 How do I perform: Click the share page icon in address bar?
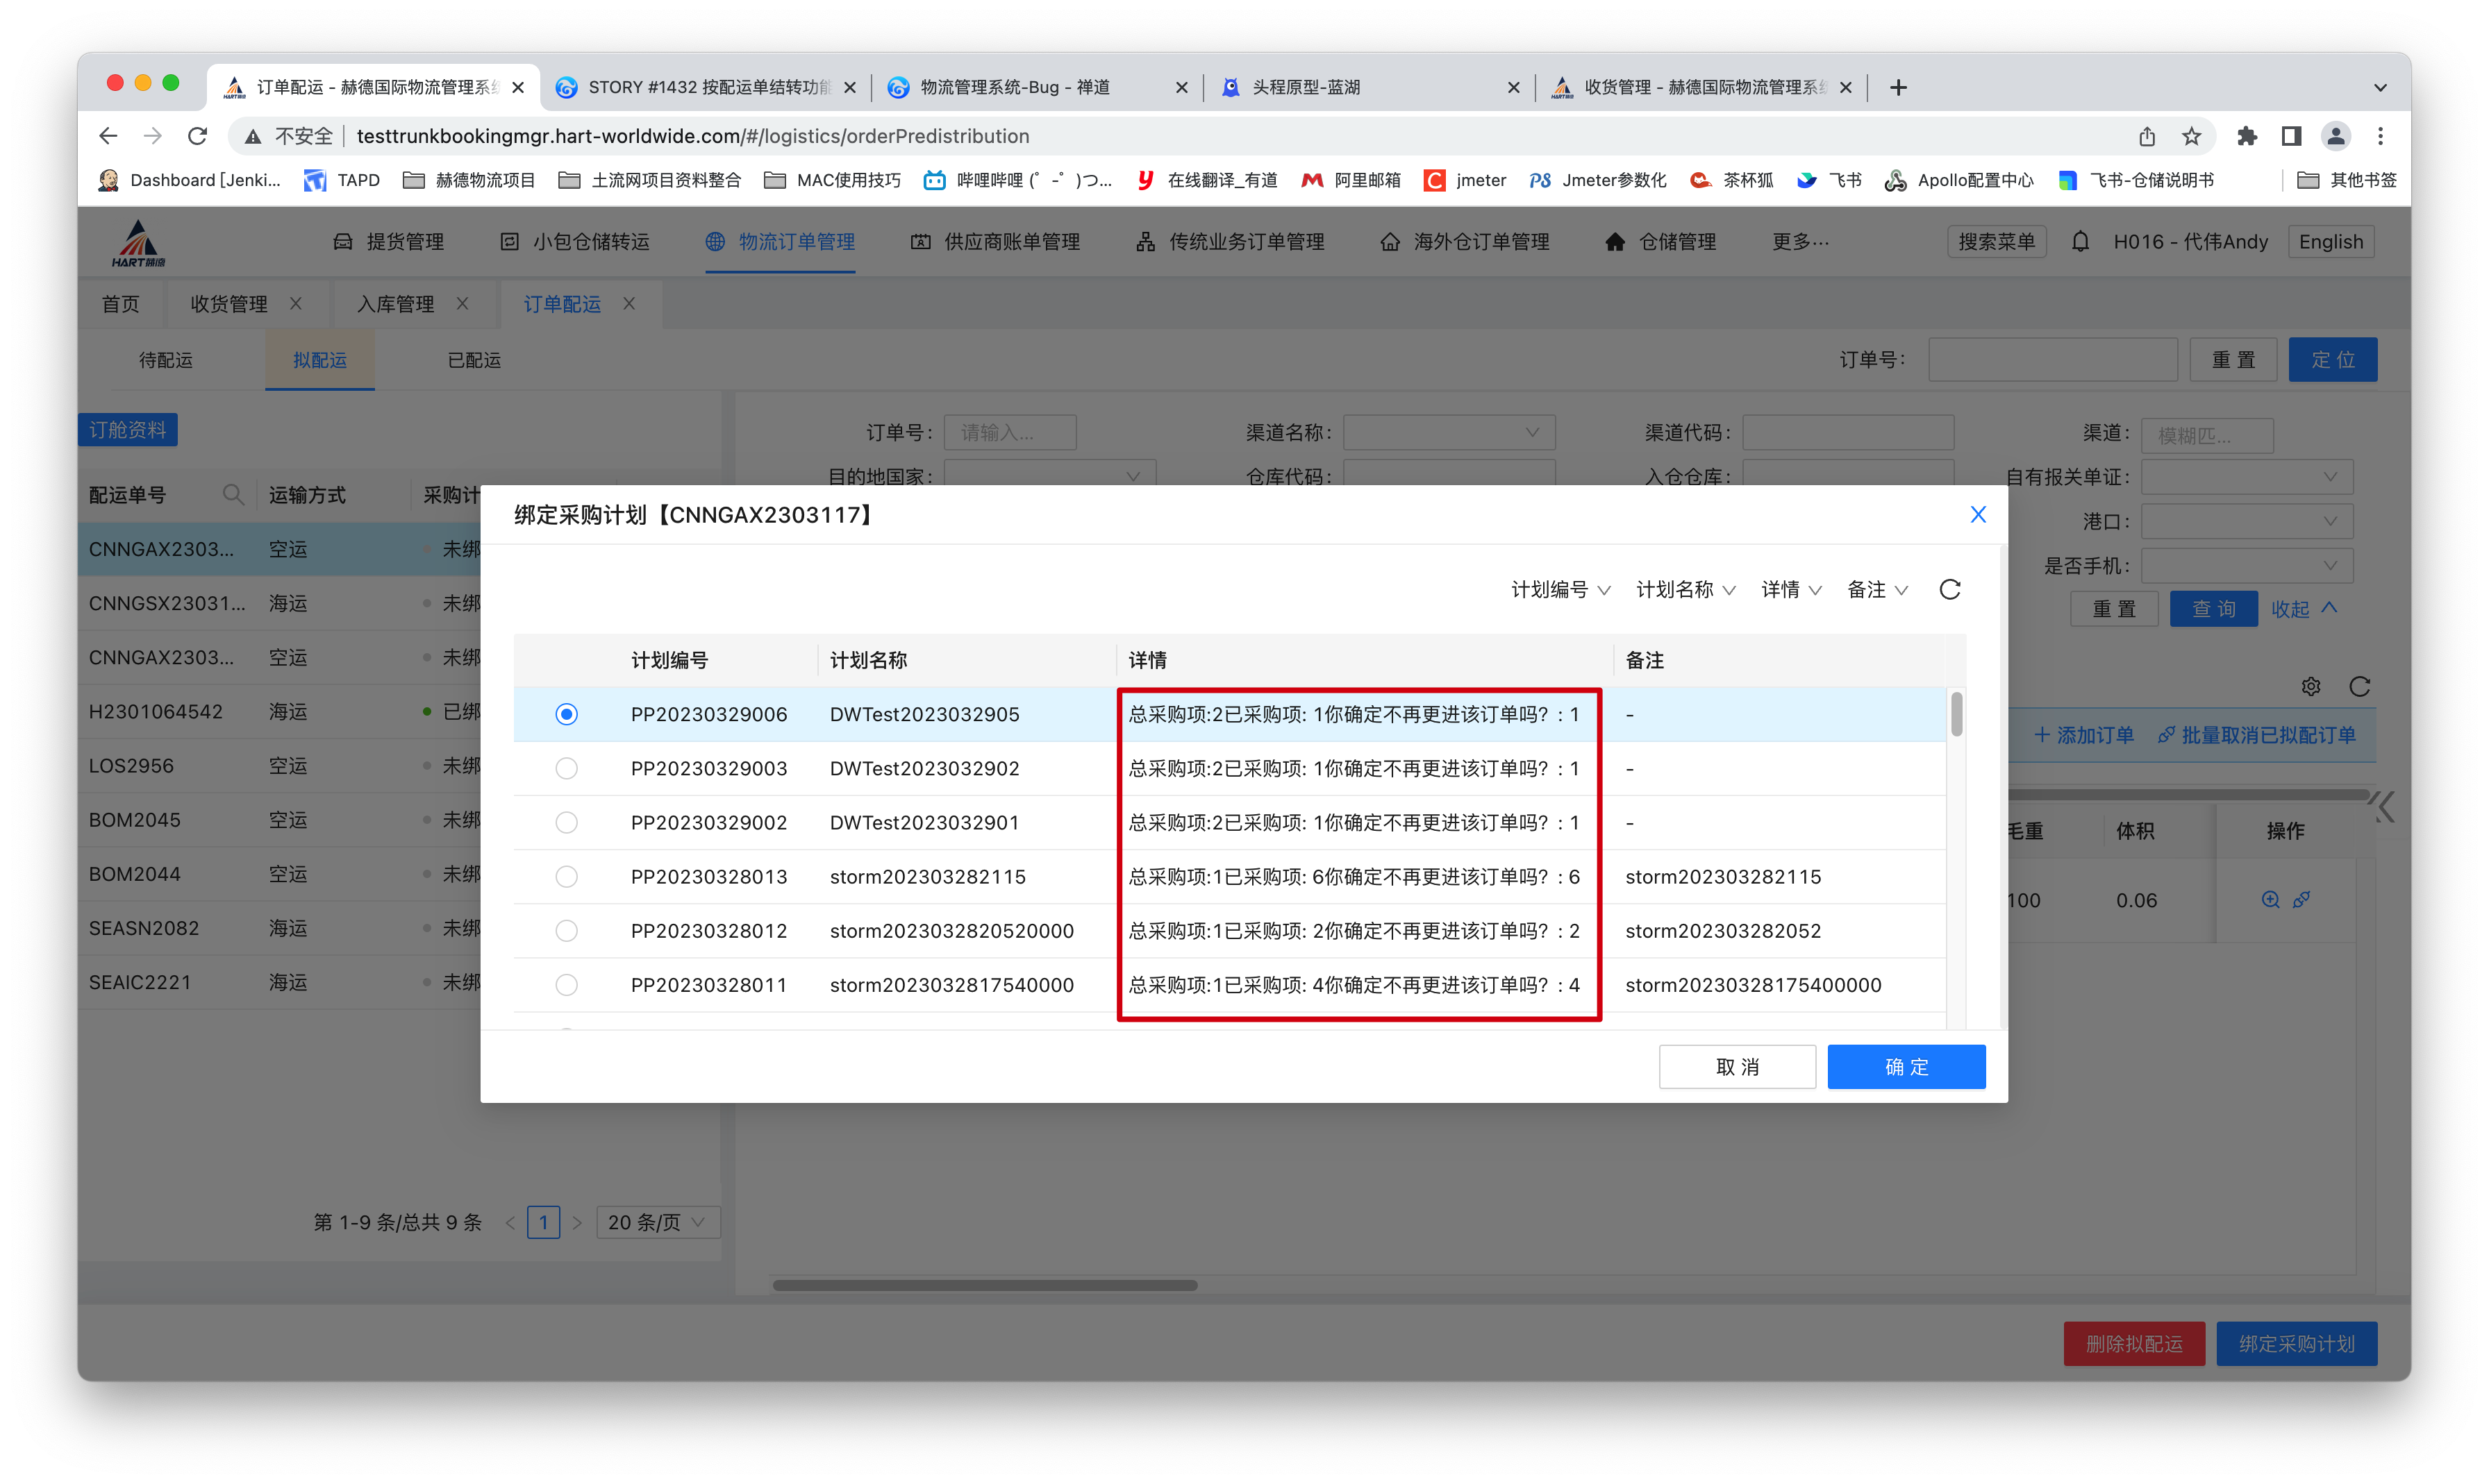coord(2147,136)
